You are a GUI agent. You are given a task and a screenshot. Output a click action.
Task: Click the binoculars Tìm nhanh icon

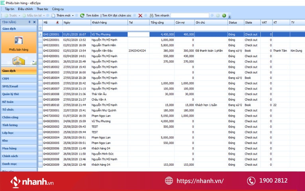[152, 16]
